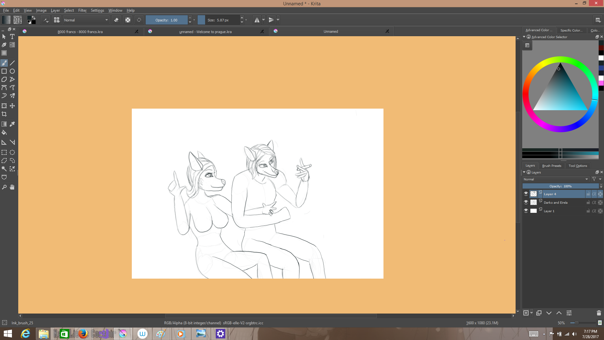The image size is (604, 340).
Task: Expand the add layer dropdown arrow
Action: click(532, 313)
